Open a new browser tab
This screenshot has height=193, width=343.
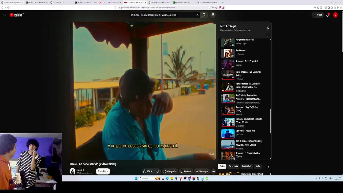[x=223, y=2]
